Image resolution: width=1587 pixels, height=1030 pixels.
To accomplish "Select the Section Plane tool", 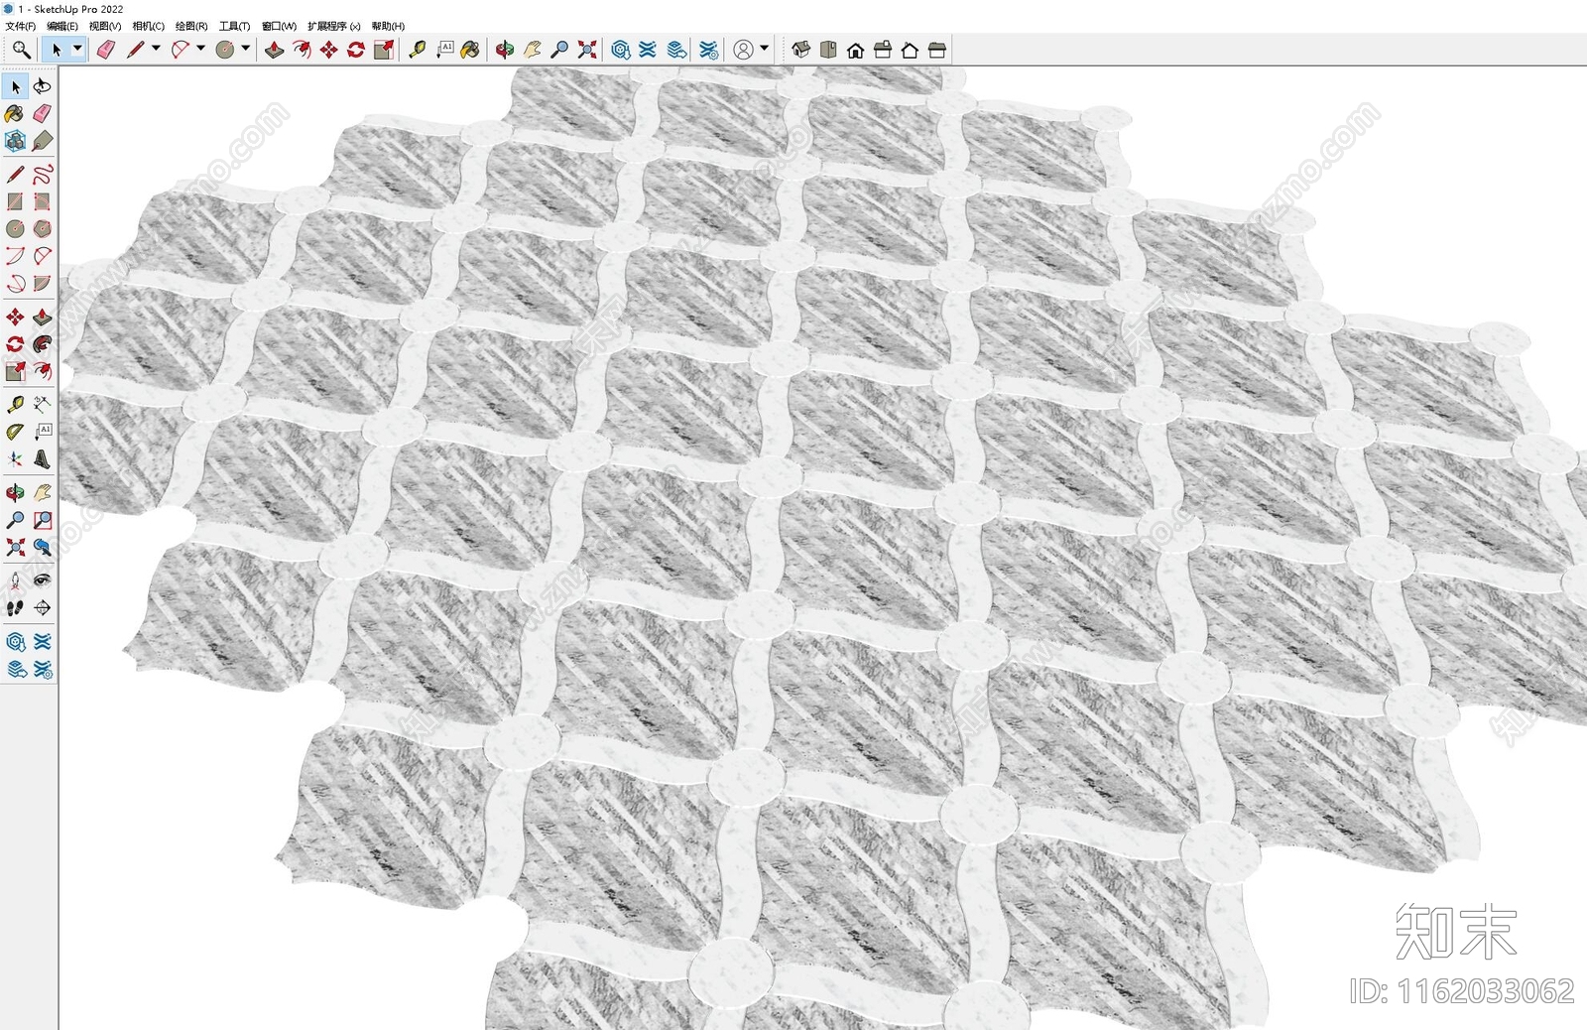I will [42, 608].
